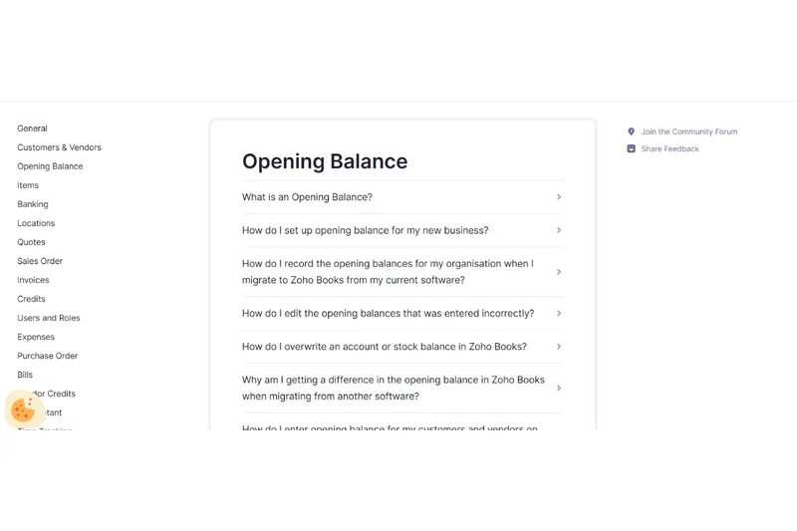Click the Share Feedback link
Screen dimensions: 797x531
pos(669,148)
